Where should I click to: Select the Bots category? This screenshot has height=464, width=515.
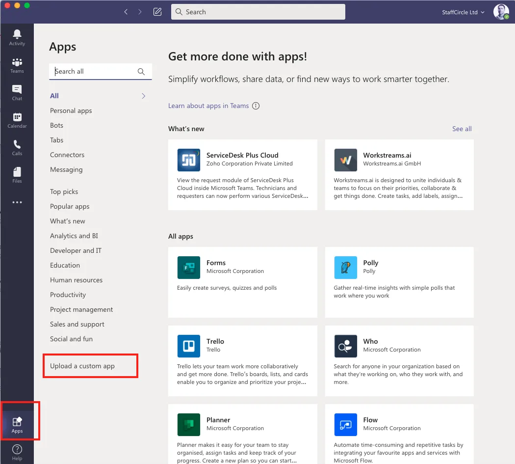click(56, 125)
